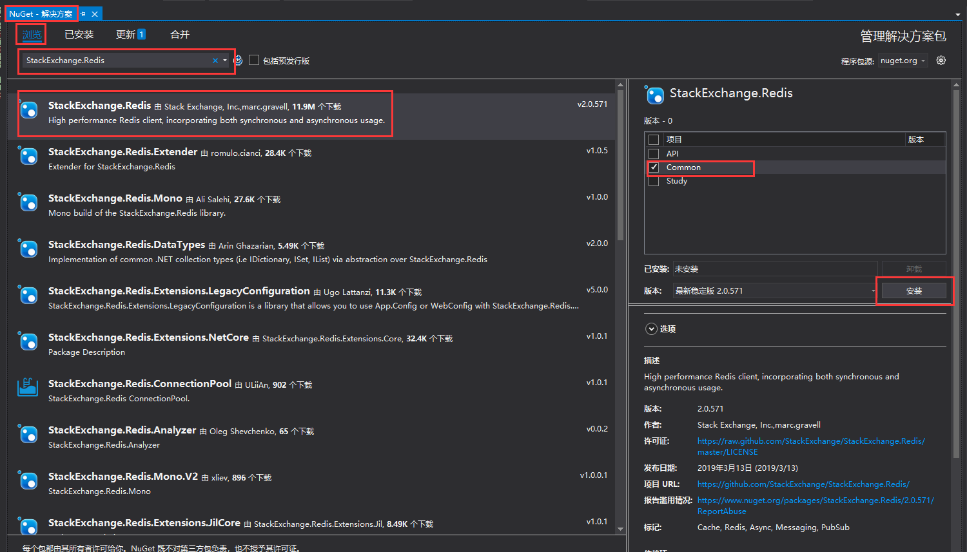Screen dimensions: 967x552
Task: Click the package icon in details pane header
Action: 654,95
